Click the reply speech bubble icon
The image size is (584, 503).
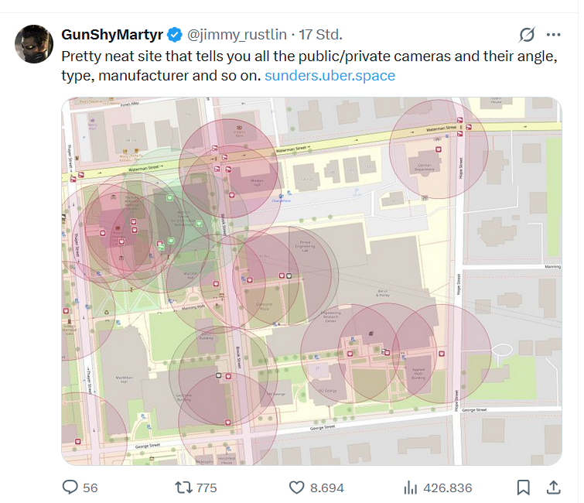70,488
